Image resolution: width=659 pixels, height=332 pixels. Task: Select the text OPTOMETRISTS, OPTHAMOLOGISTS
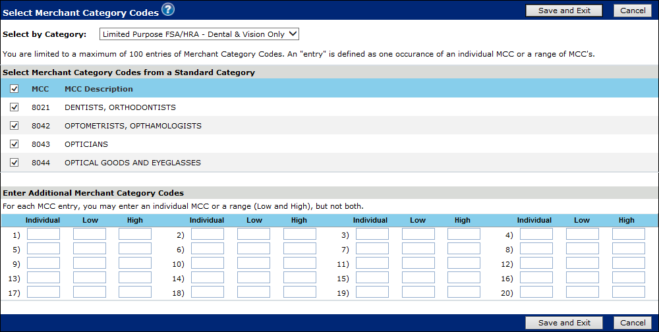[x=133, y=126]
